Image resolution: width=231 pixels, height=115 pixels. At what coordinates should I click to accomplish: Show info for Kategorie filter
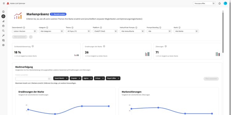[x=47, y=27]
